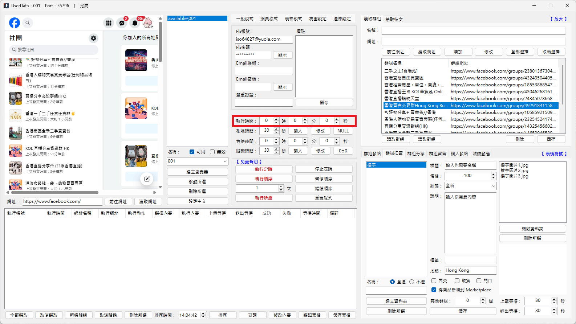
Task: Click the compose new post pencil icon
Action: click(147, 179)
